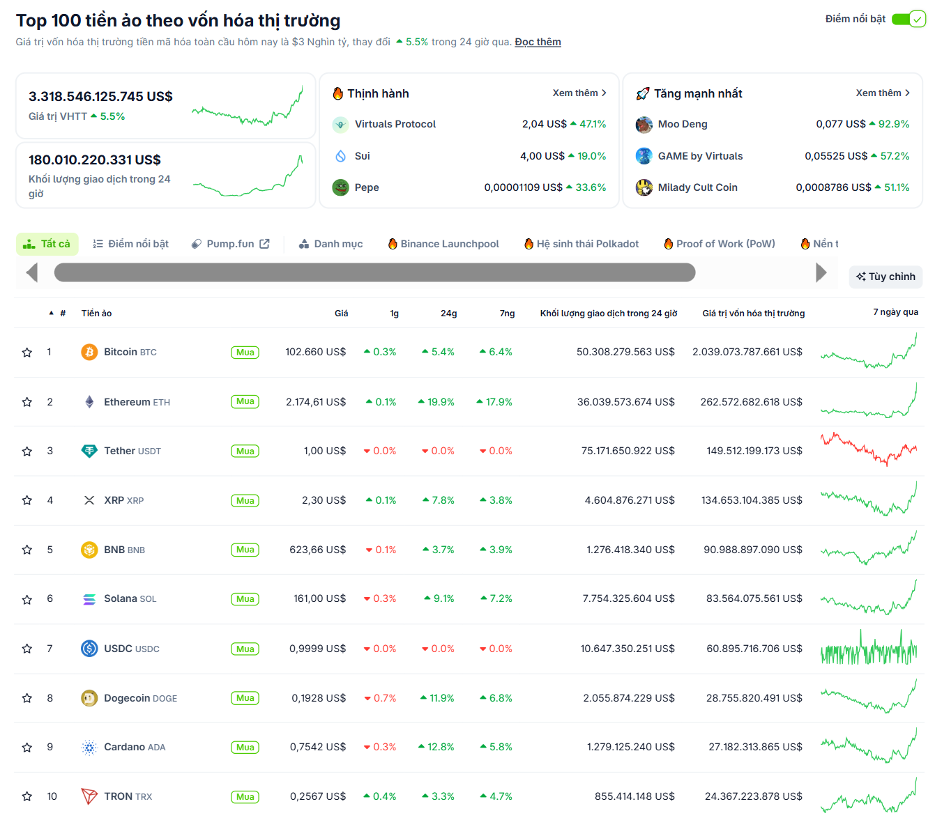Viewport: 935px width, 820px height.
Task: Open Tether's red 7-day sparkline chart
Action: coord(869,449)
